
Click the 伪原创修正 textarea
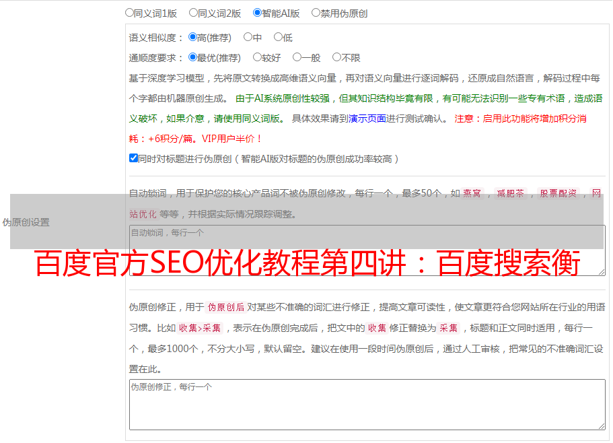(x=367, y=404)
